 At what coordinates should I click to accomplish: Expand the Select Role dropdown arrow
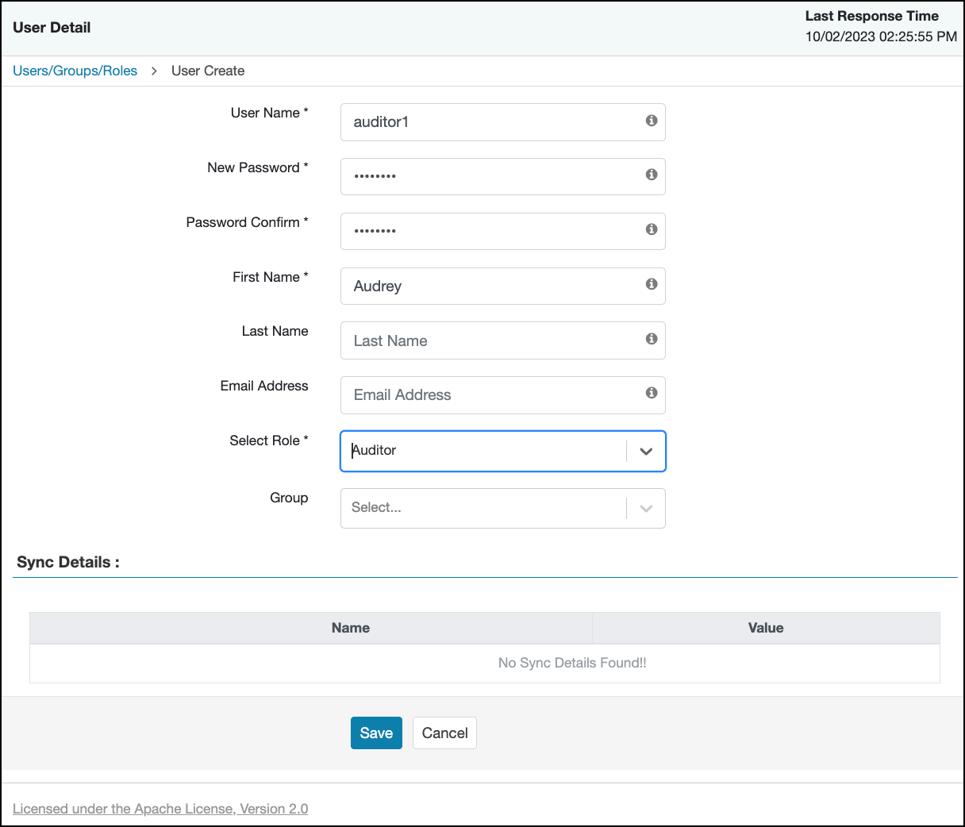point(646,452)
